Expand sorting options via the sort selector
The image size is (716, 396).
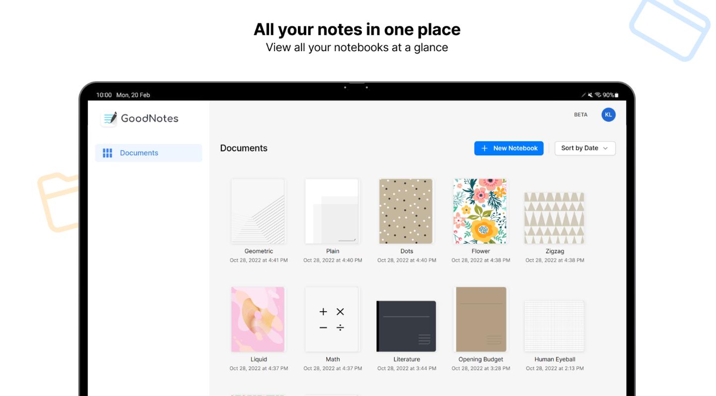coord(585,148)
